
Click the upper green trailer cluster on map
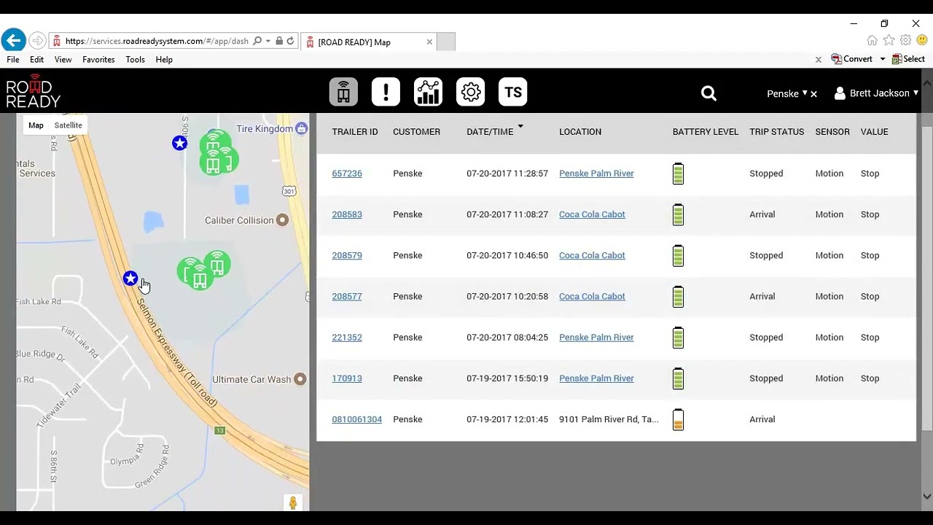[x=218, y=152]
